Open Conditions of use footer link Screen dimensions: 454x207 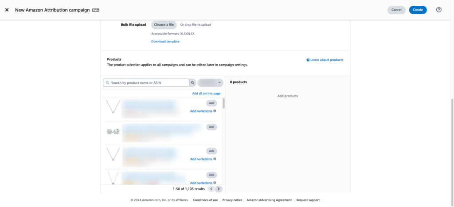[206, 200]
